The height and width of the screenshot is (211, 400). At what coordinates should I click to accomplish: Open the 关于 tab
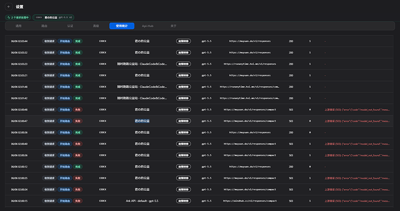[x=173, y=26]
